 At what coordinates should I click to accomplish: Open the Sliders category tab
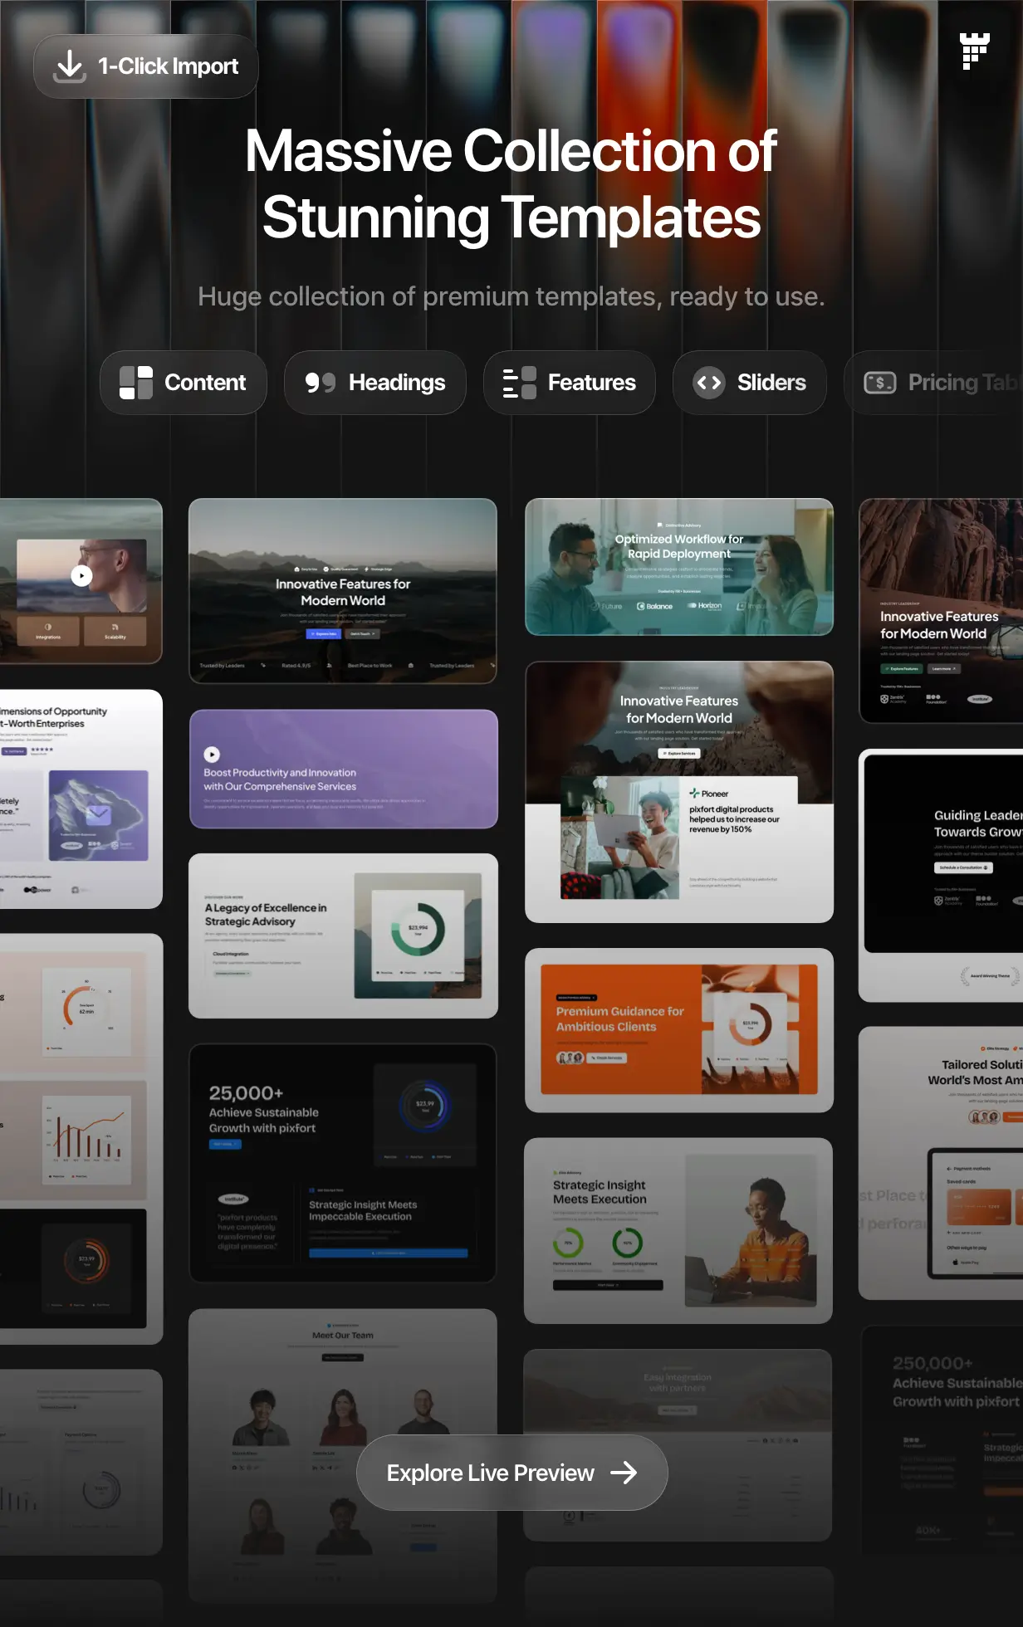749,383
